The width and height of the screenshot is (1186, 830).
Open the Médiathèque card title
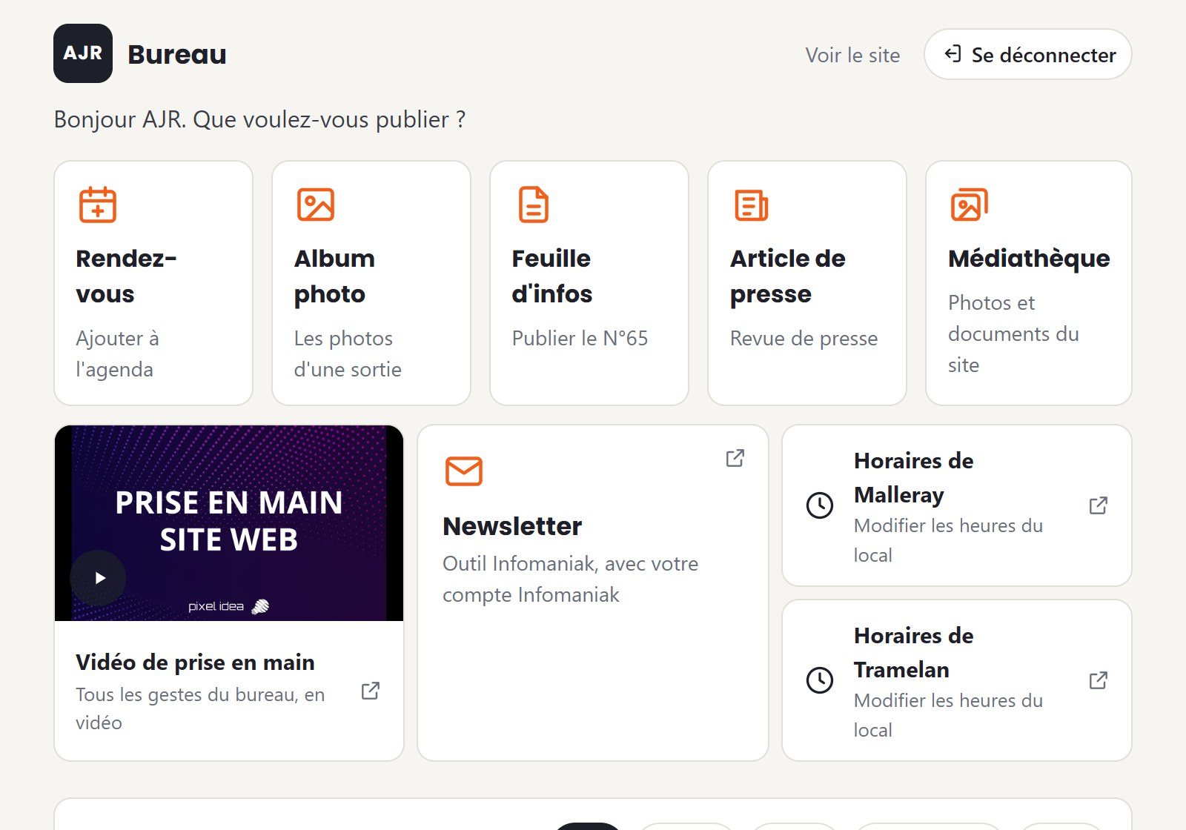click(x=1029, y=259)
